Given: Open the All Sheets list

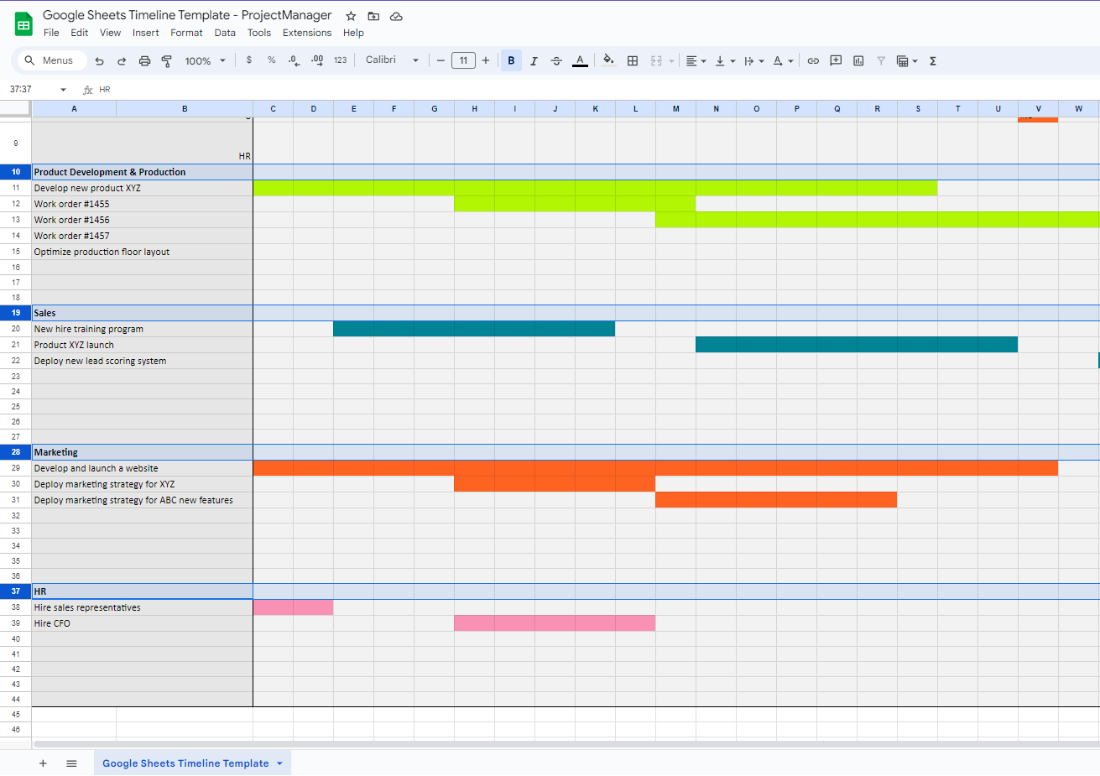Looking at the screenshot, I should click(x=71, y=763).
